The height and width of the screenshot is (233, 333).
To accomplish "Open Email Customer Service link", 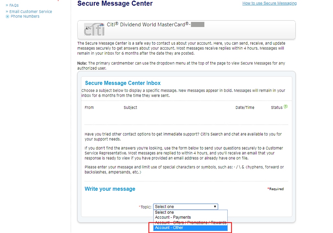I will [x=31, y=12].
